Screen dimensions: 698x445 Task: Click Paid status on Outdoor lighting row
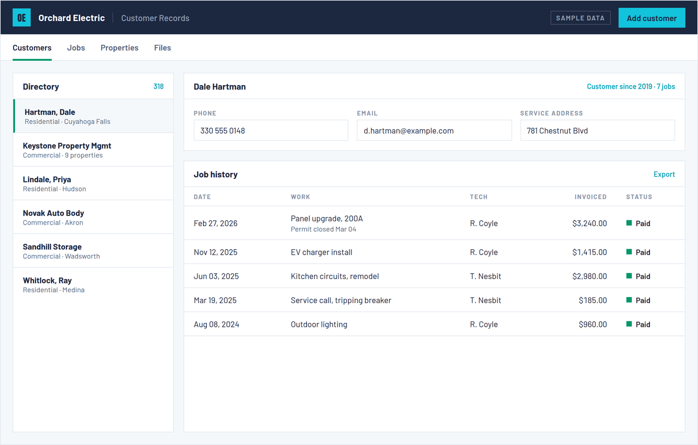[638, 324]
